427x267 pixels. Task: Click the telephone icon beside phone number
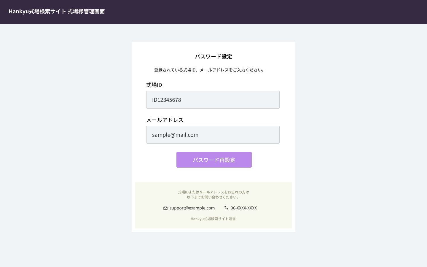(226, 208)
